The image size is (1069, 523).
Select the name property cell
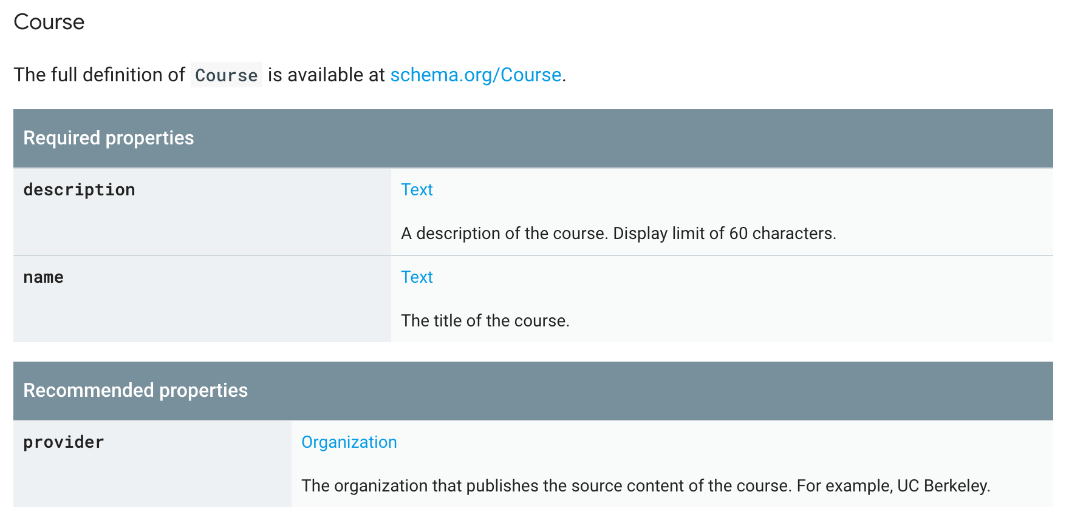(44, 277)
